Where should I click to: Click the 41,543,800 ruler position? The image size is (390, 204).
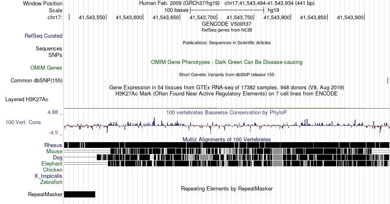(277, 17)
